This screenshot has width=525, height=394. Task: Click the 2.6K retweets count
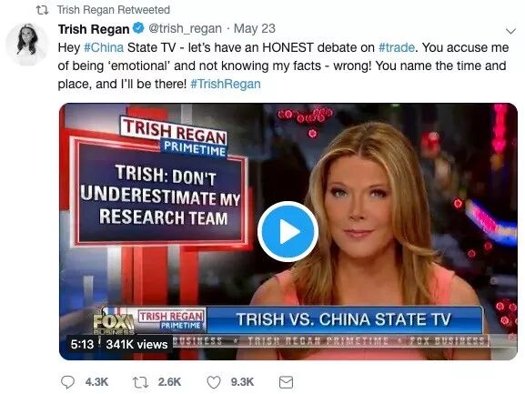pos(169,382)
